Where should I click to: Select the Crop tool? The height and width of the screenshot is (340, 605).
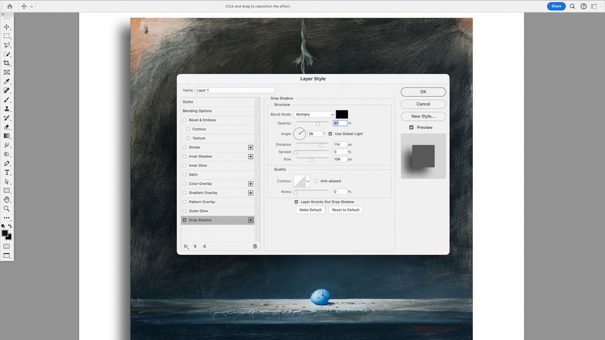point(7,63)
